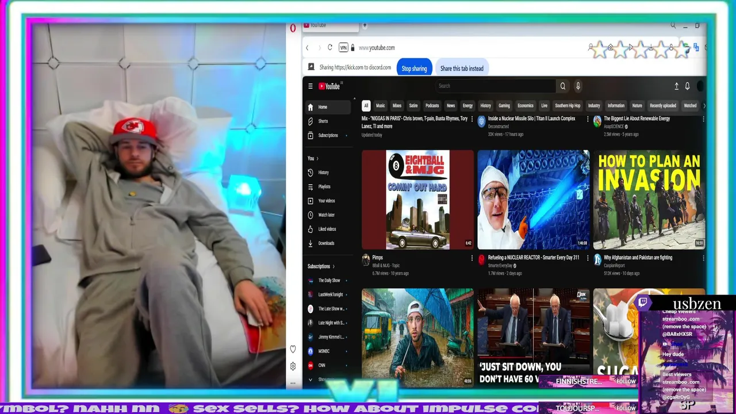Click the YouTube browser tab
This screenshot has height=414, width=736.
click(x=330, y=26)
